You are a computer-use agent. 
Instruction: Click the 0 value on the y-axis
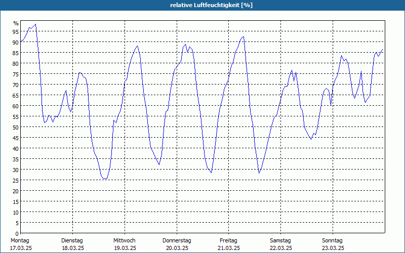tap(17, 234)
